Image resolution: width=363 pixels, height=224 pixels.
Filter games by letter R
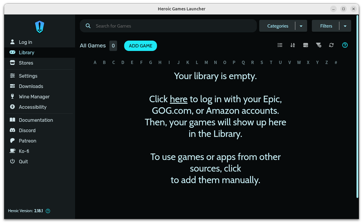click(252, 62)
